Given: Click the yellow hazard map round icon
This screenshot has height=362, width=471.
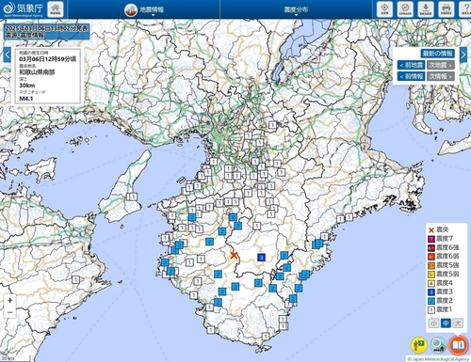Looking at the screenshot, I should pyautogui.click(x=419, y=345).
